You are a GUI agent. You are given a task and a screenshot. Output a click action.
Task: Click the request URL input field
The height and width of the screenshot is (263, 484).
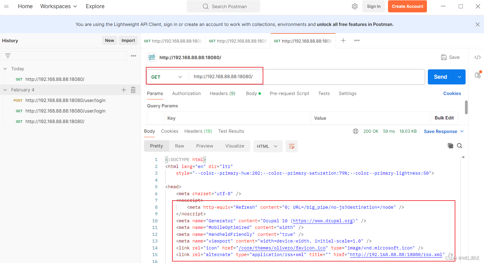pyautogui.click(x=306, y=77)
